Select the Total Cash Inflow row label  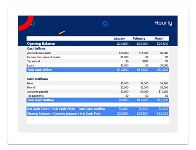coord(39,70)
